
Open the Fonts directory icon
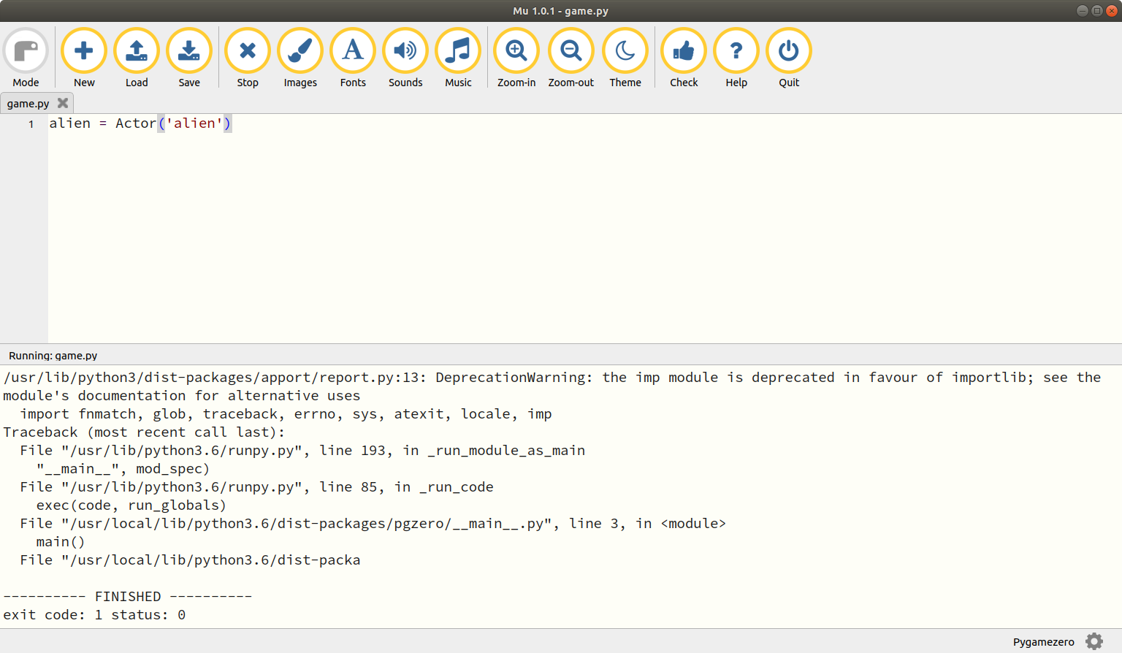pyautogui.click(x=353, y=50)
